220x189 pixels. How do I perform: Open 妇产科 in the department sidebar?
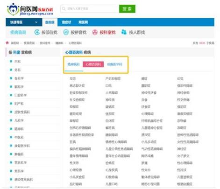19,104
